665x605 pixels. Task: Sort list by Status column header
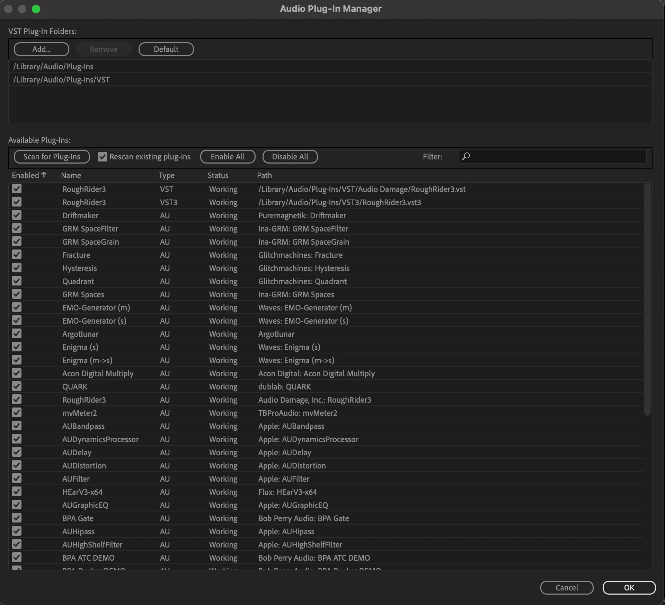[218, 175]
